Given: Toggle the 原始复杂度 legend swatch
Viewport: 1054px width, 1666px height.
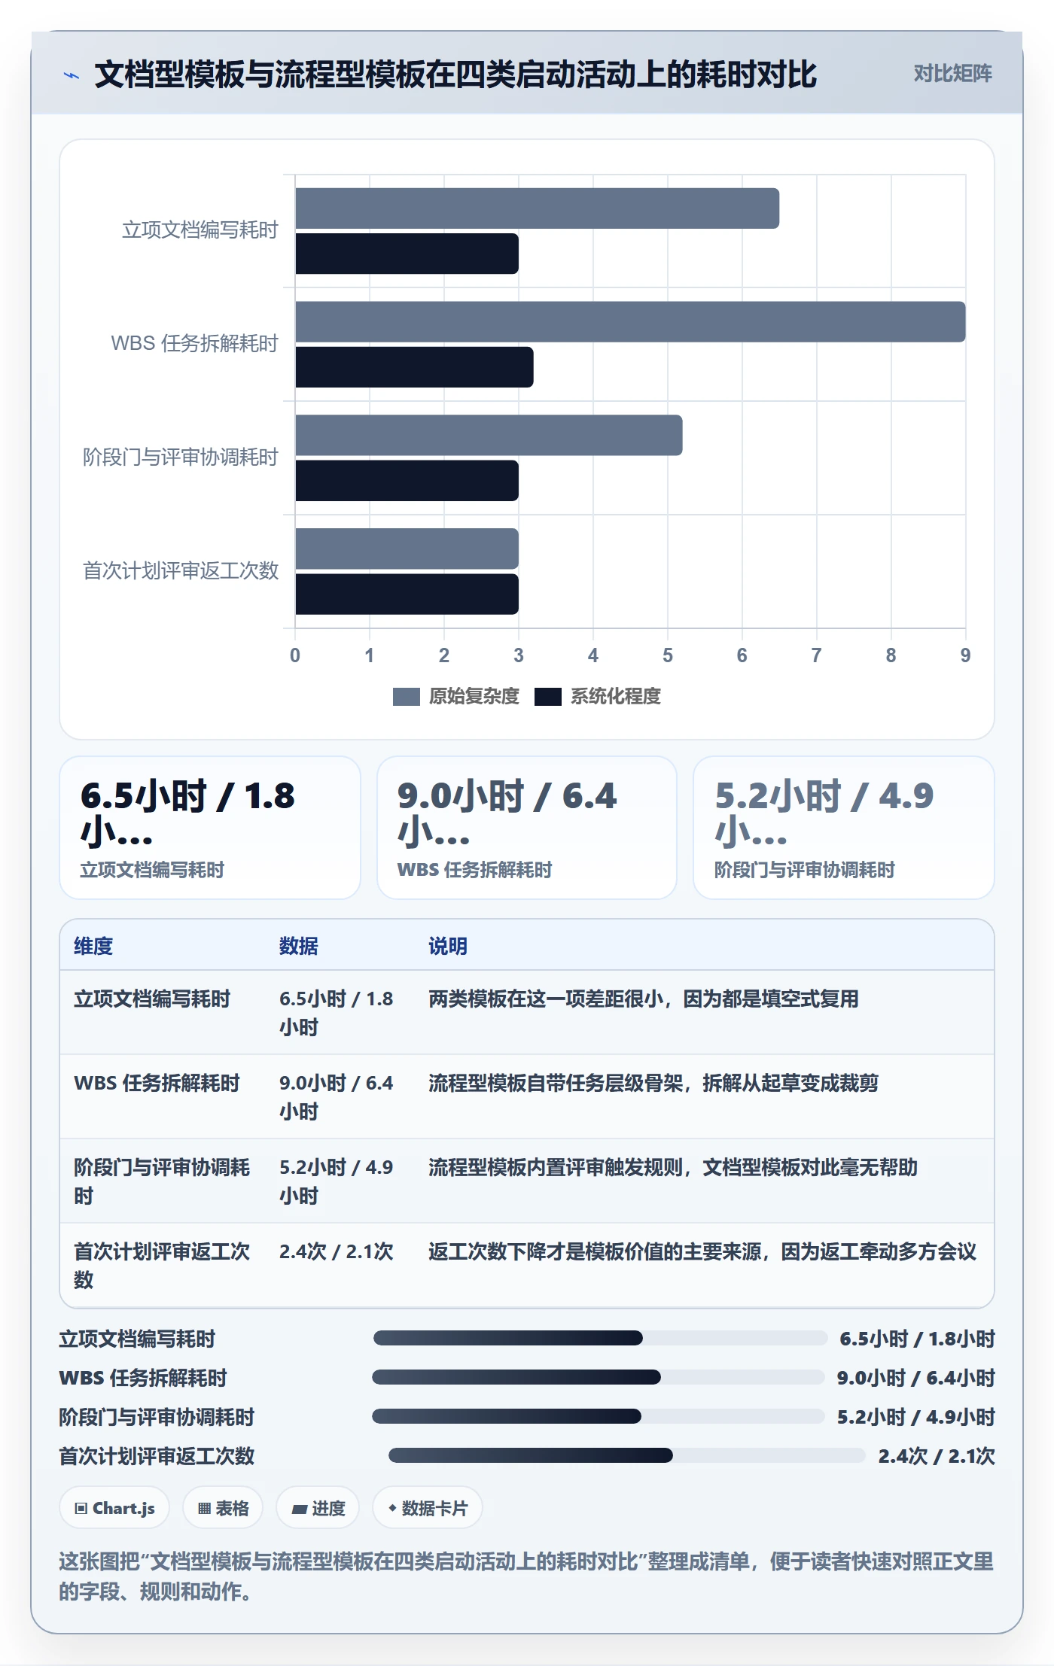Looking at the screenshot, I should point(406,697).
